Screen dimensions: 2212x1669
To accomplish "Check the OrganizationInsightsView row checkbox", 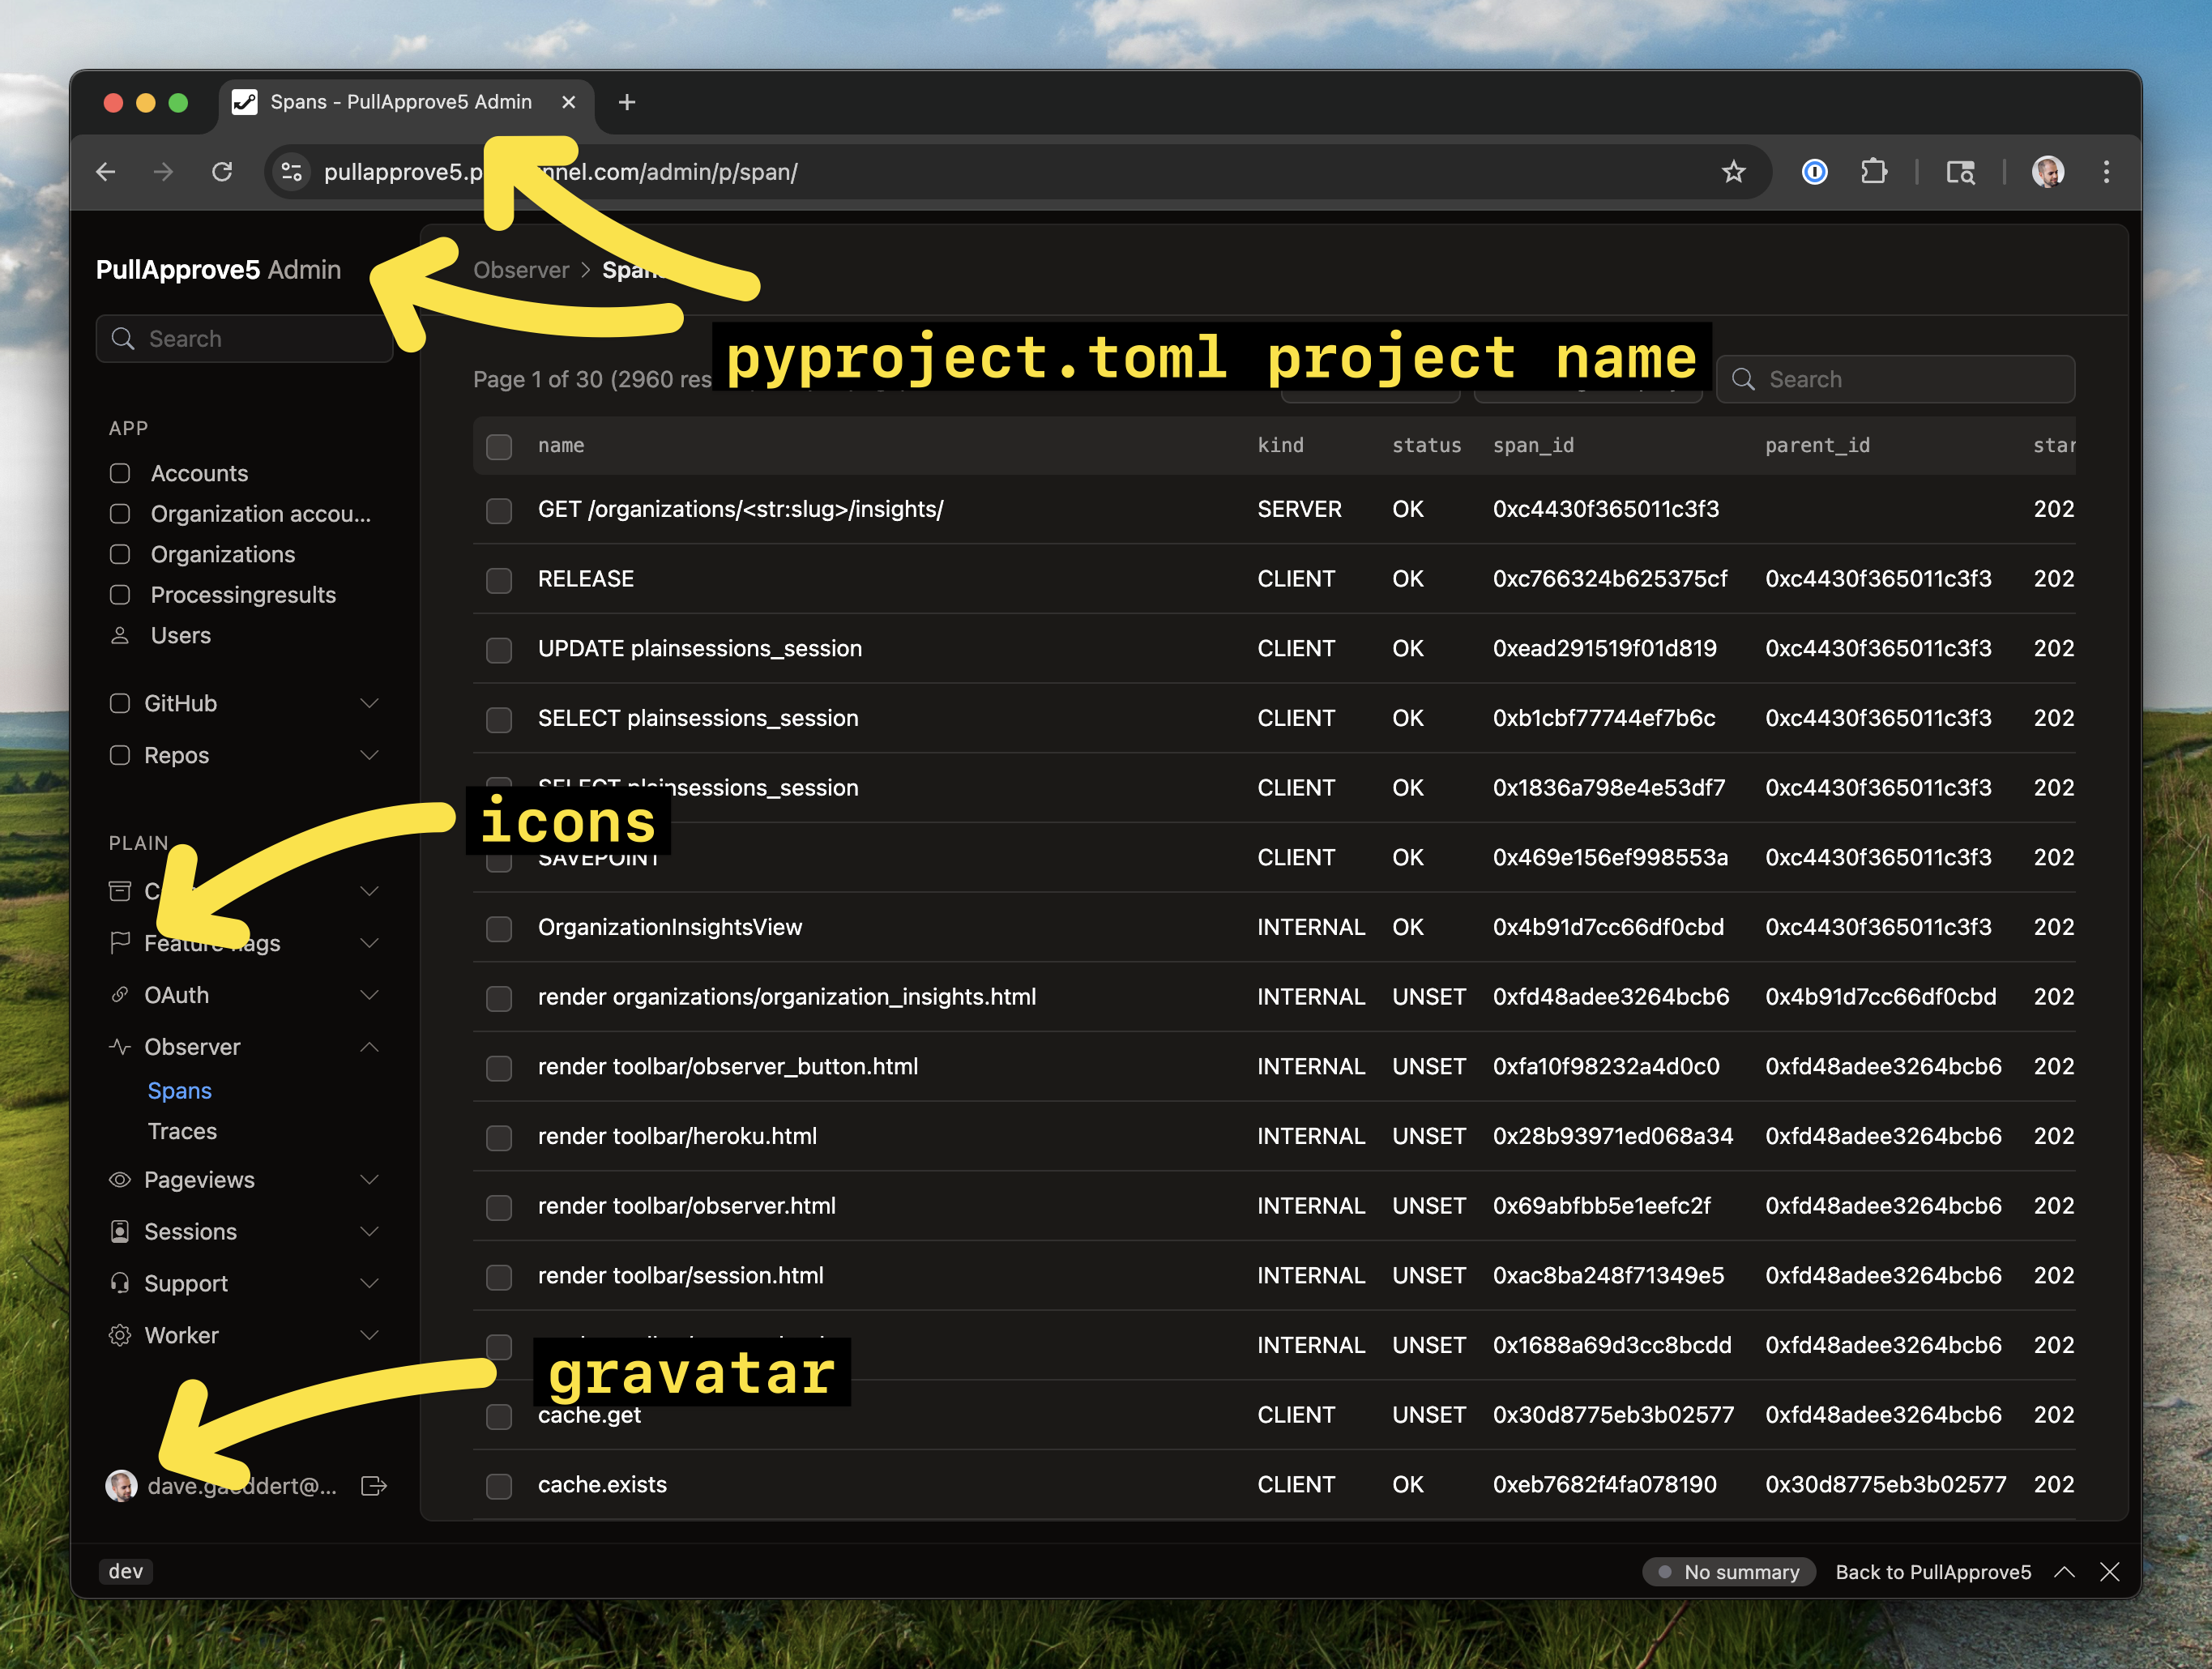I will coord(499,929).
